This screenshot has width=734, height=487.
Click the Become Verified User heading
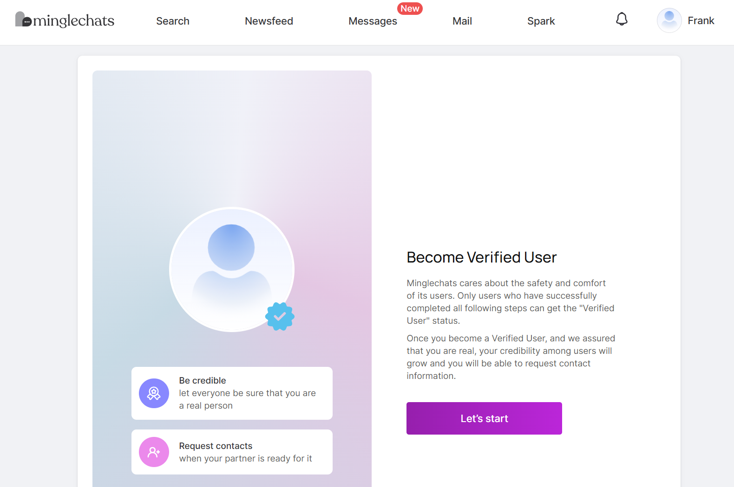click(481, 257)
